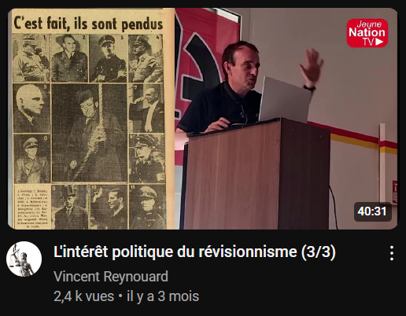Click newspaper portrait numbered 2
Image resolution: width=406 pixels, height=316 pixels.
[x=69, y=58]
